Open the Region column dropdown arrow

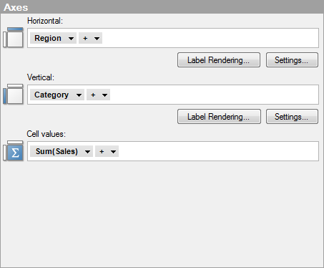71,38
